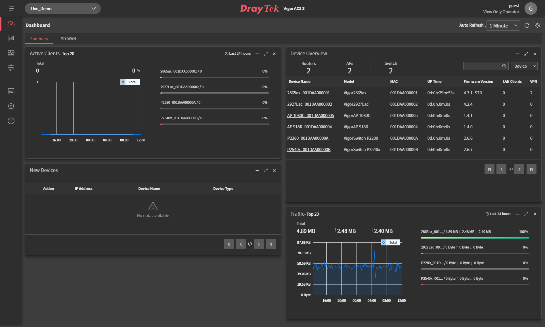Open the sliders configuration sidebar icon
This screenshot has width=545, height=327.
click(x=11, y=67)
